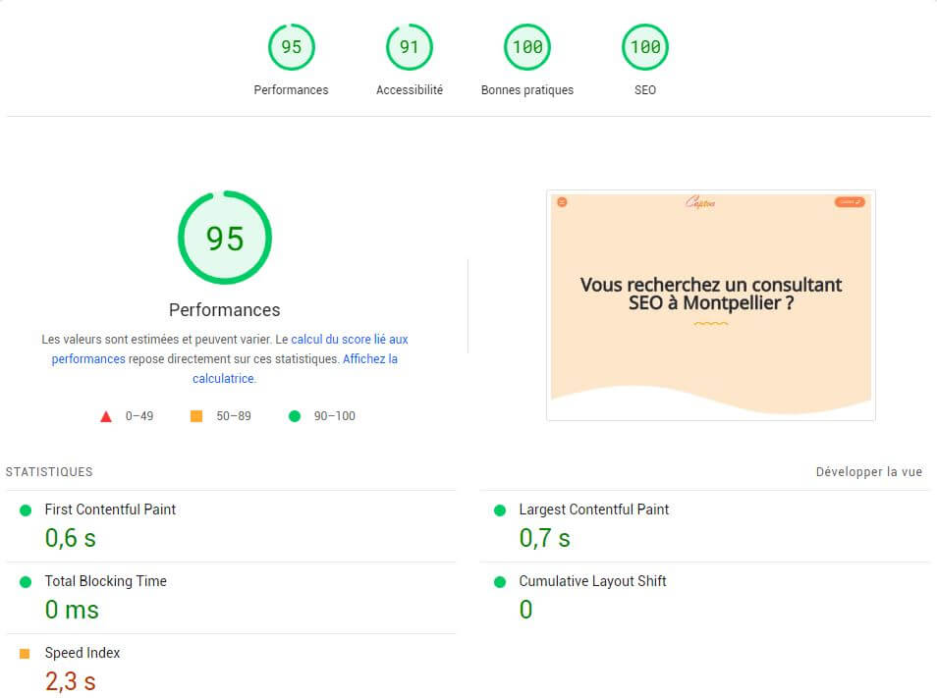937x698 pixels.
Task: Expand the Total Blocking Time metric
Action: point(105,581)
